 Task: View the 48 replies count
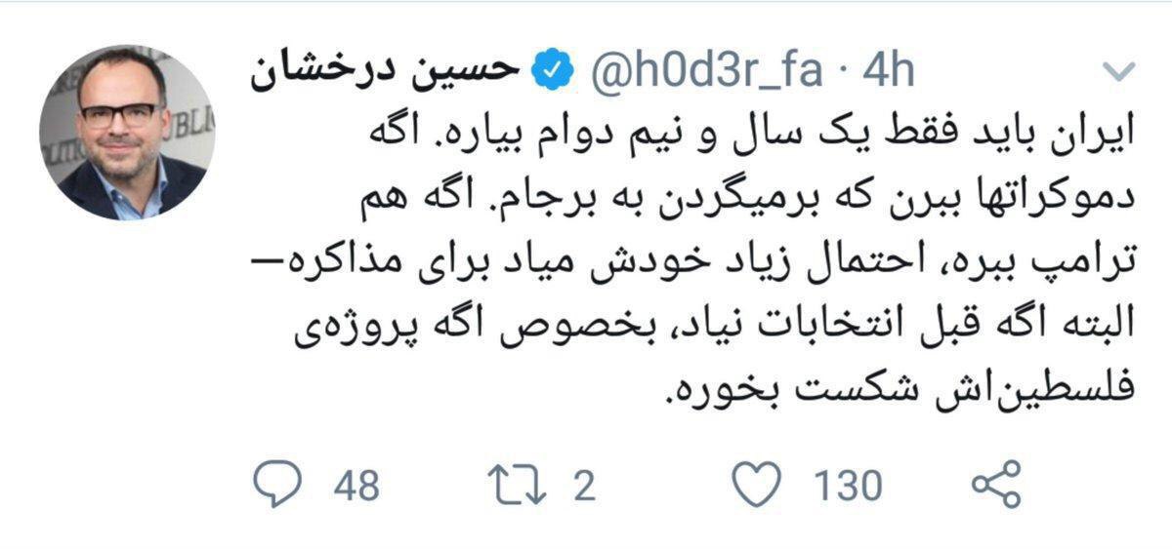pos(356,486)
